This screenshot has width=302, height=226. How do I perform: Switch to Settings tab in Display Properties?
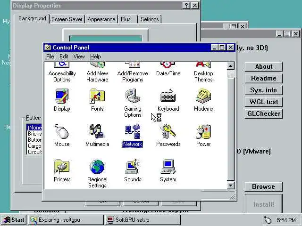point(150,19)
